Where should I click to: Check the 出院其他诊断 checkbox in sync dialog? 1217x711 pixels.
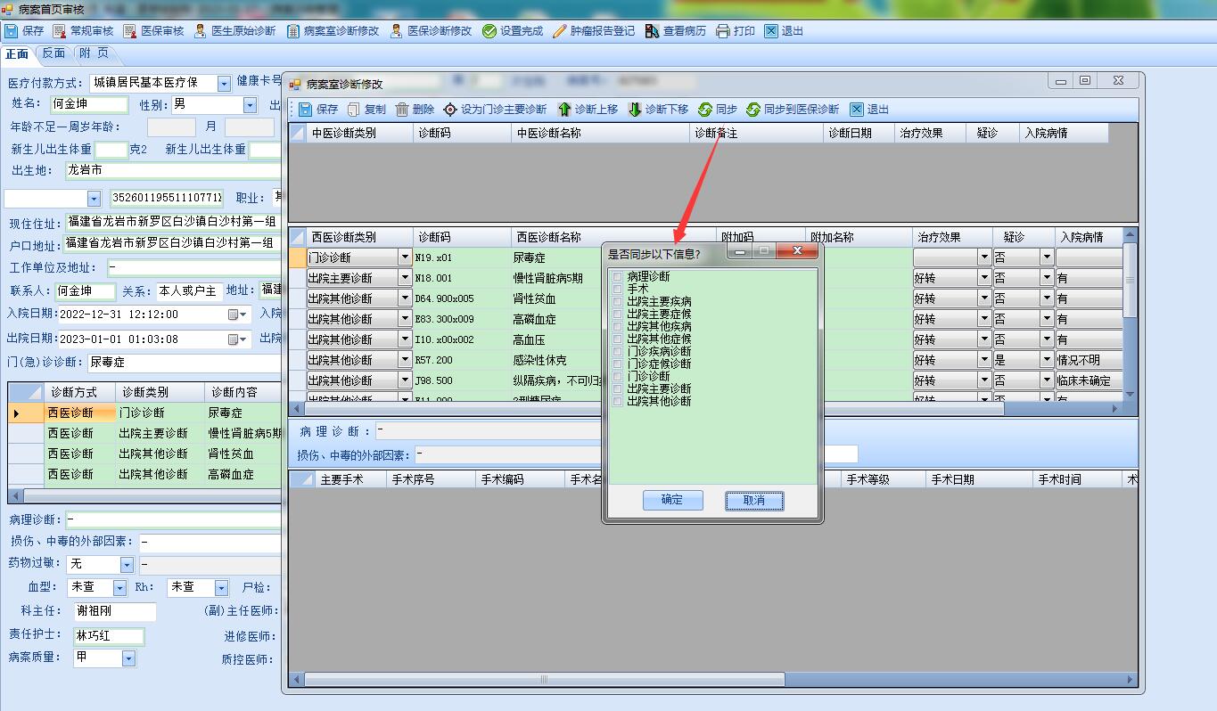click(617, 402)
